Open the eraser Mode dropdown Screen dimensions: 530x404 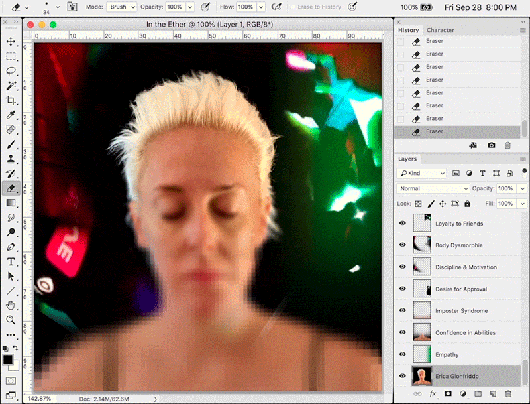pos(121,7)
